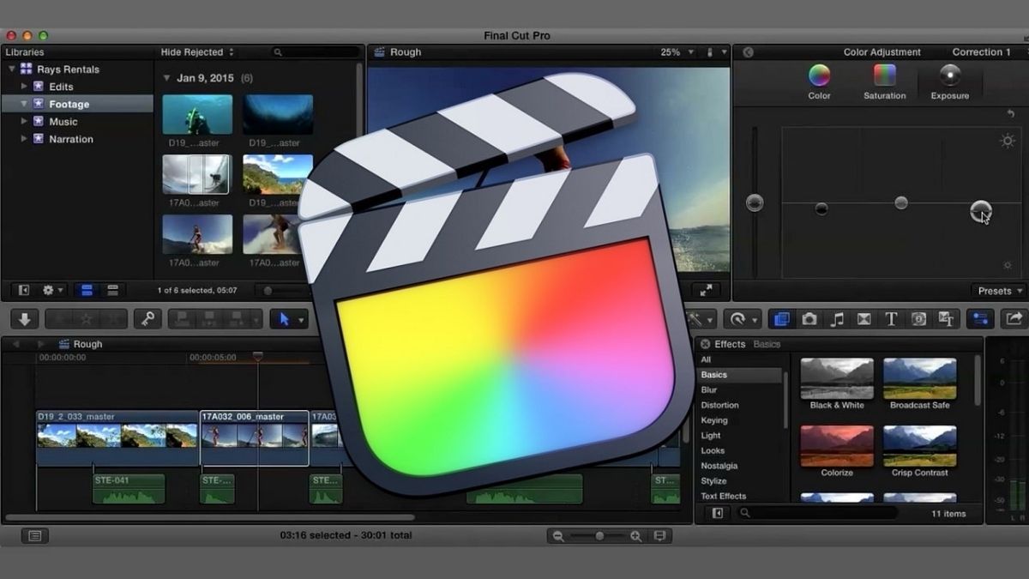The image size is (1029, 579).
Task: Select the Black & White effect thumbnail
Action: click(x=836, y=377)
